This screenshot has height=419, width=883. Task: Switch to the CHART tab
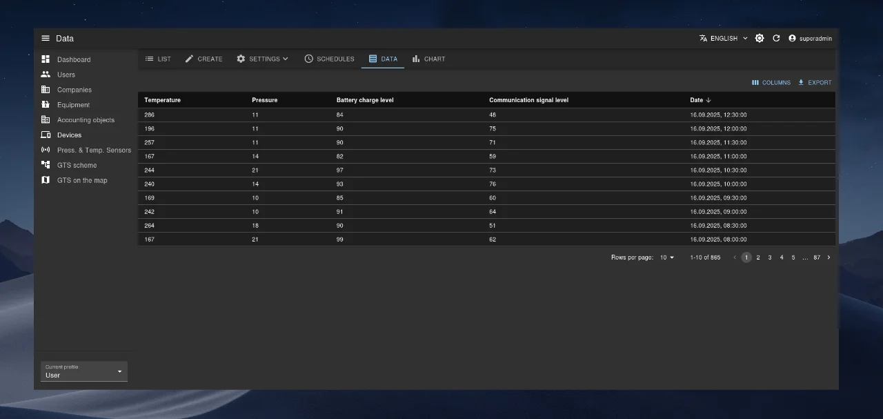(428, 59)
